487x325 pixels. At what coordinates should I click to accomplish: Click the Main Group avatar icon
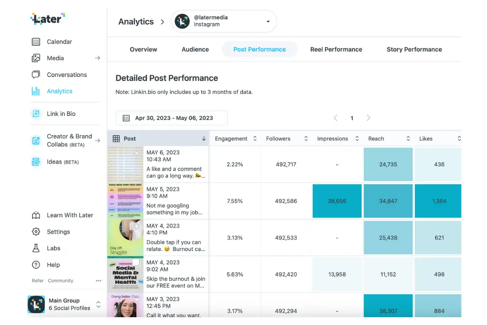36,304
